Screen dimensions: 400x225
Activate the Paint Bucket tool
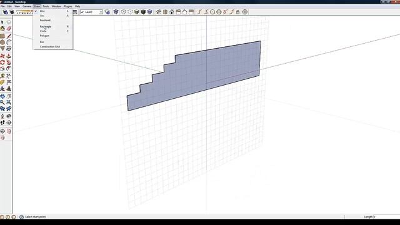[2, 29]
